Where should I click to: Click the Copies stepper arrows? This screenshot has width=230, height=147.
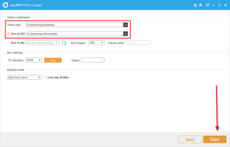click(102, 60)
